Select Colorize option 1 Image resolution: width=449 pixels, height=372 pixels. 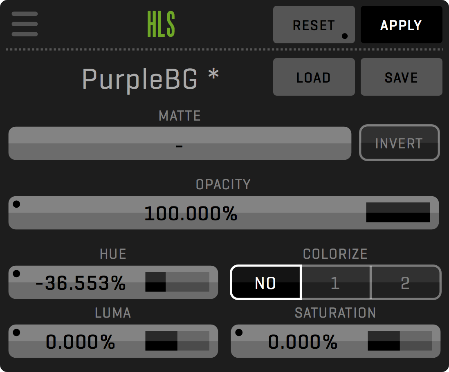[x=335, y=282]
